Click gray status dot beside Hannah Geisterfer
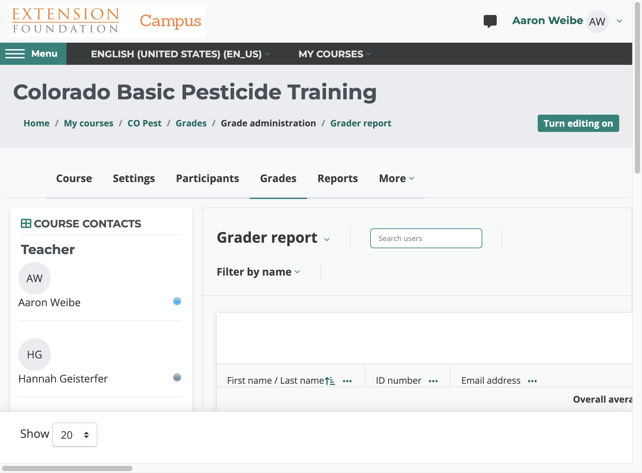Viewport: 642px width, 473px height. 177,377
